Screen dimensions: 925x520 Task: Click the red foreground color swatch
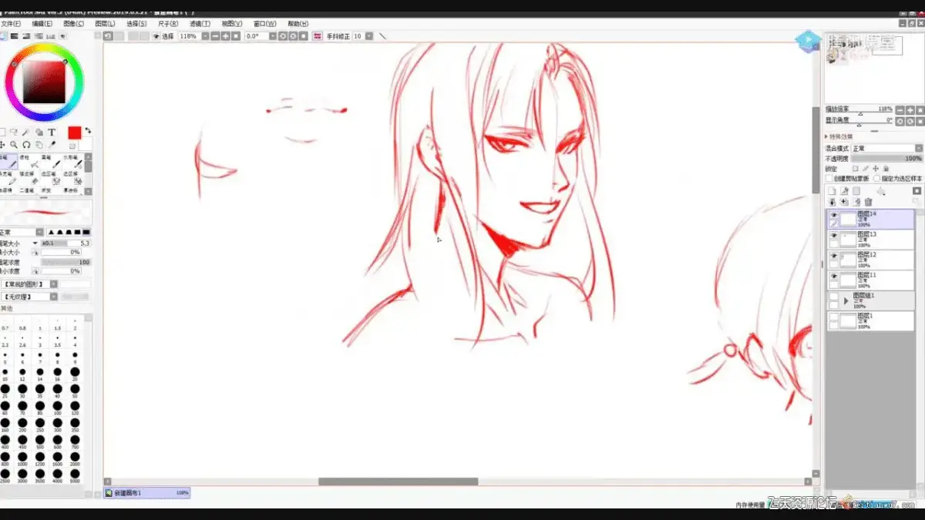75,133
